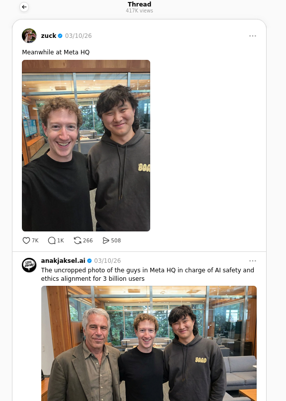View the 7K likes count
The width and height of the screenshot is (286, 401).
tap(35, 240)
